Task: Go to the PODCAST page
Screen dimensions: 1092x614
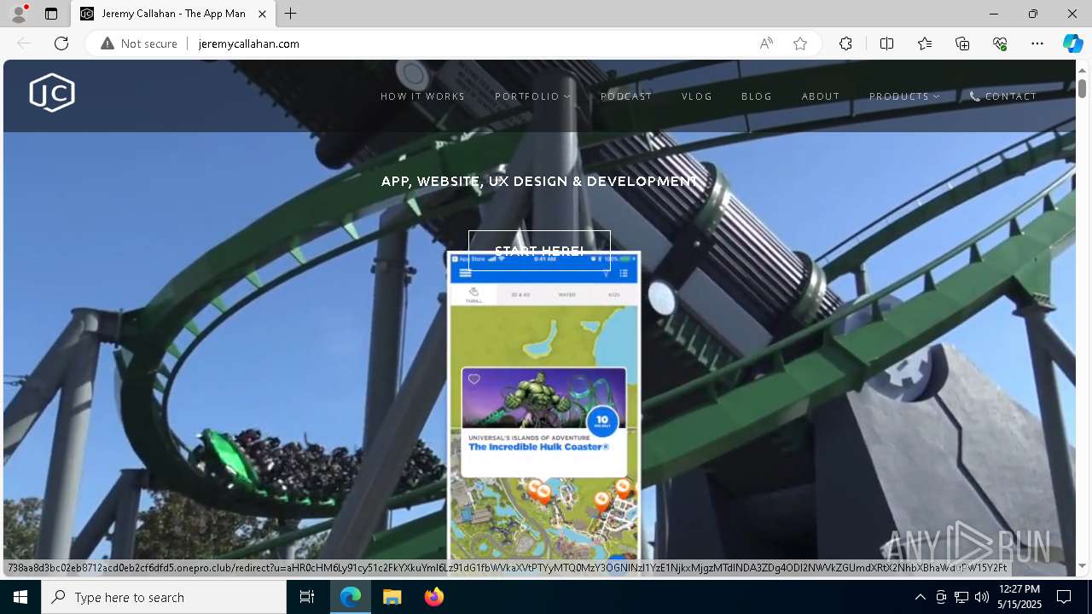Action: 626,96
